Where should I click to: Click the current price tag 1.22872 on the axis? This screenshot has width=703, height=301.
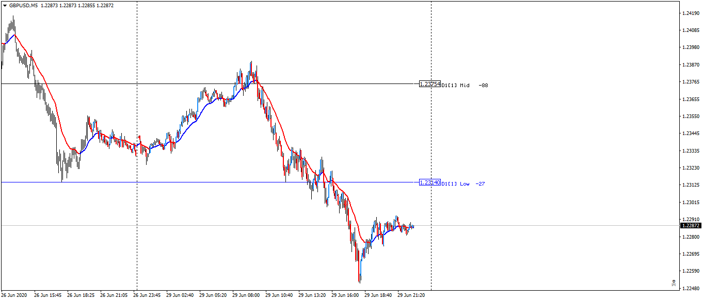(691, 225)
